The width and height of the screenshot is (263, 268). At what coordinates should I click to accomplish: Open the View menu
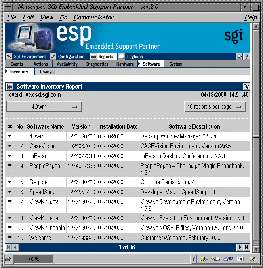(47, 17)
